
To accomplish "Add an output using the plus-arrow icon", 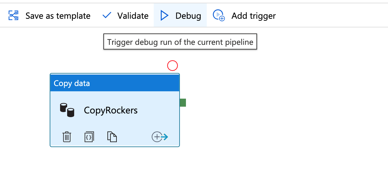I will [160, 137].
